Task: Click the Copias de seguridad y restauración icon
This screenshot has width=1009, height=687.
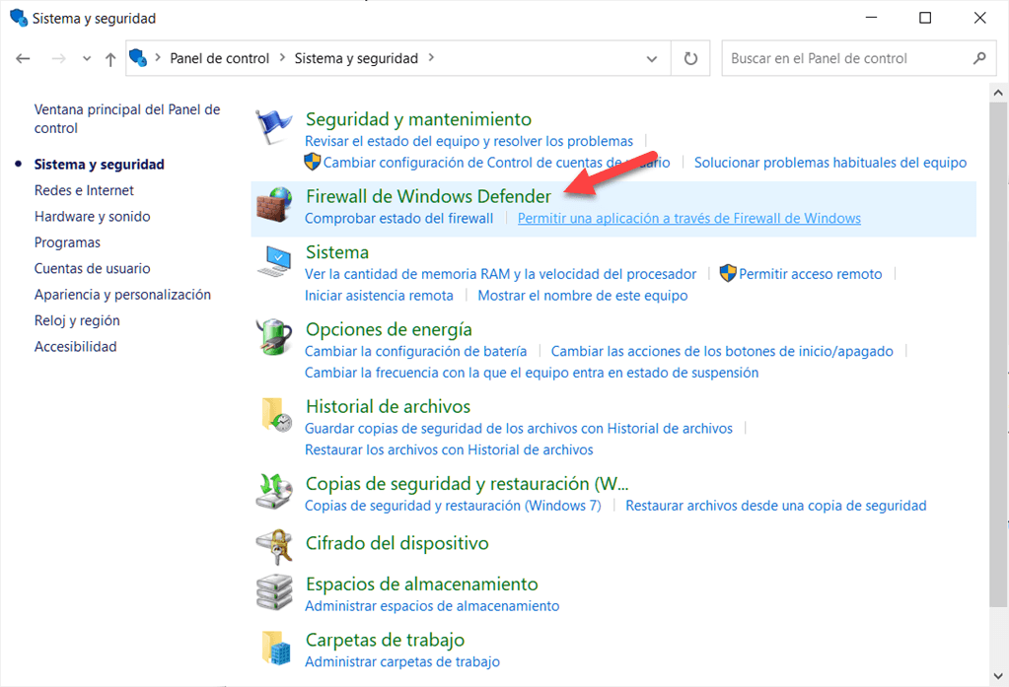Action: click(x=275, y=492)
